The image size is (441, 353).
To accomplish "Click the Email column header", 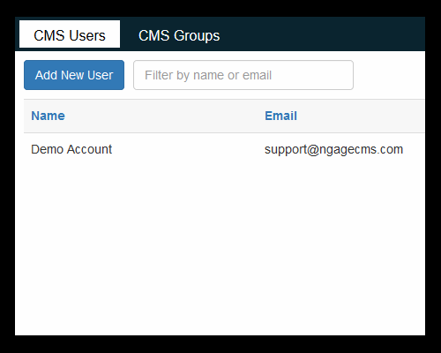I will pyautogui.click(x=280, y=116).
